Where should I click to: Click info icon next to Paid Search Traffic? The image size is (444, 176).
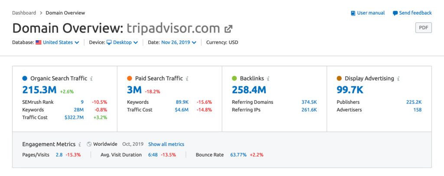pyautogui.click(x=187, y=79)
